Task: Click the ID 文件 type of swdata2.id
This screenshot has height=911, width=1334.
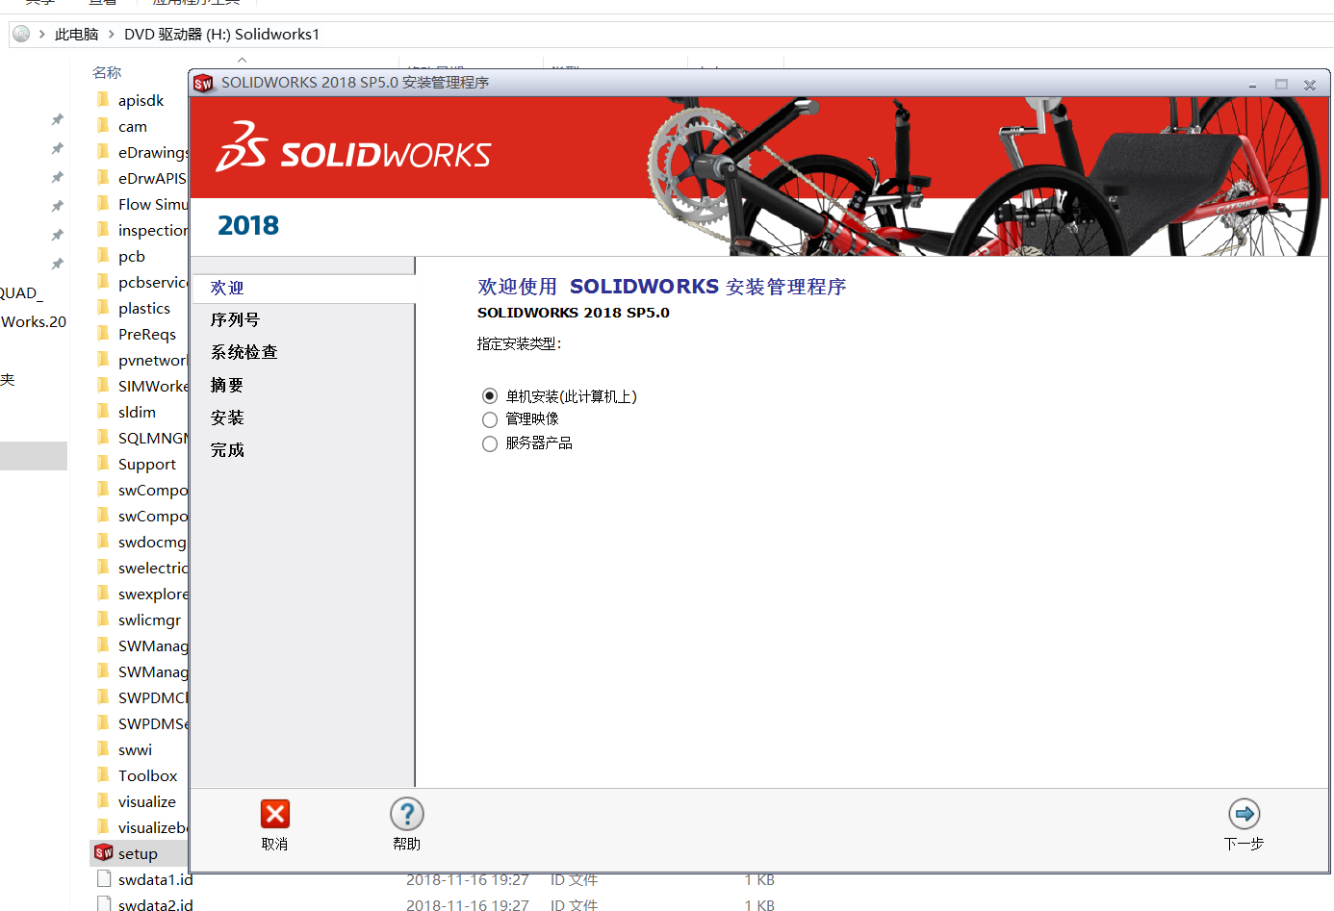Action: (574, 905)
